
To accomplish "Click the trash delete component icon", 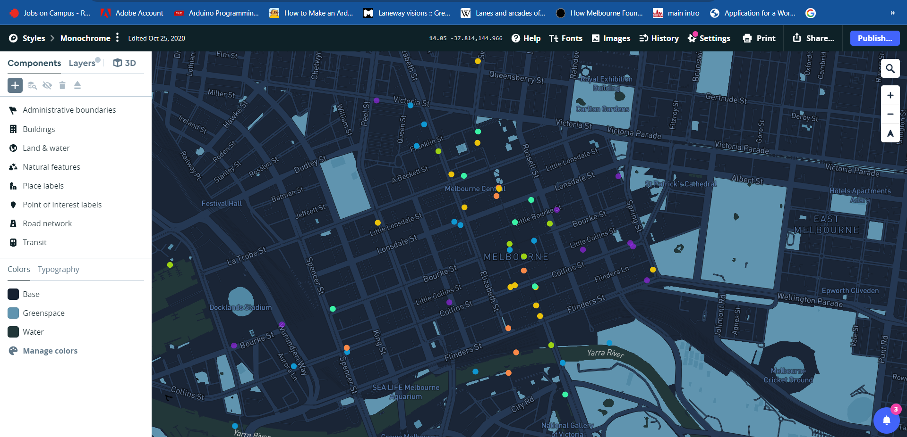I will coord(62,85).
